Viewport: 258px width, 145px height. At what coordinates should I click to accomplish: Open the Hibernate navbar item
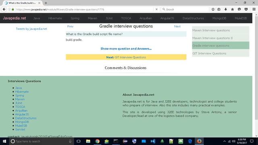coord(55,18)
